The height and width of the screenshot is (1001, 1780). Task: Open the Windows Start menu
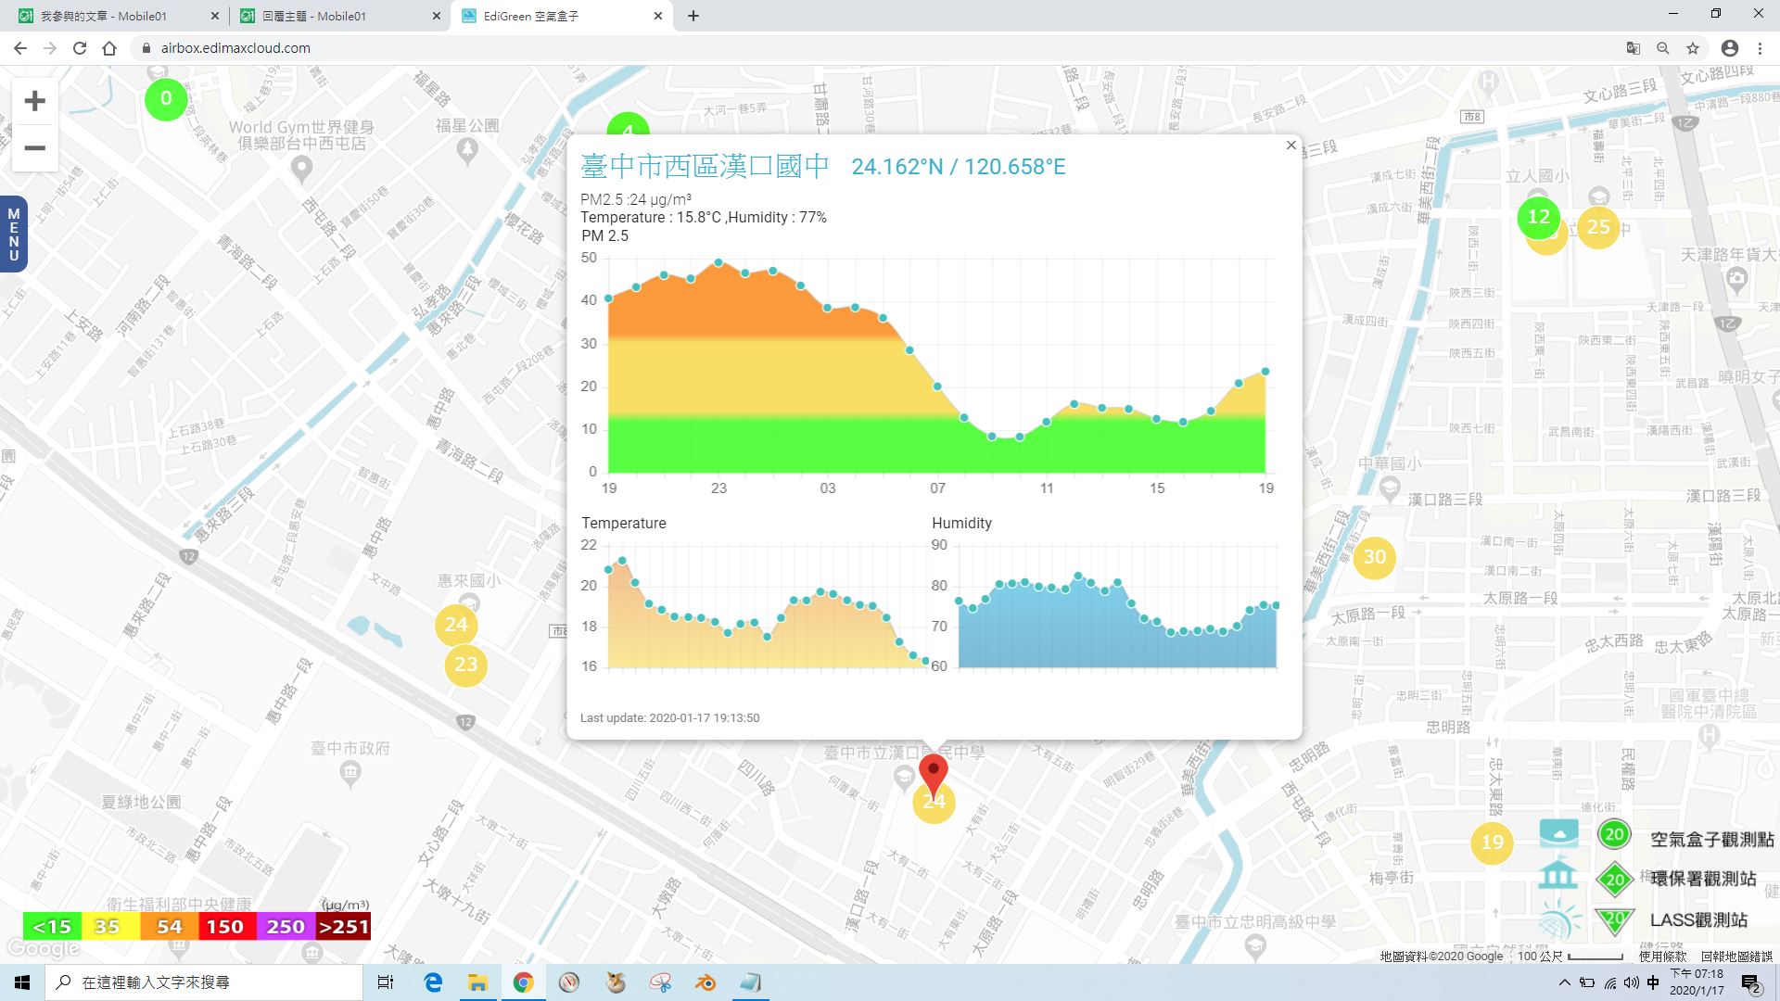click(x=22, y=982)
